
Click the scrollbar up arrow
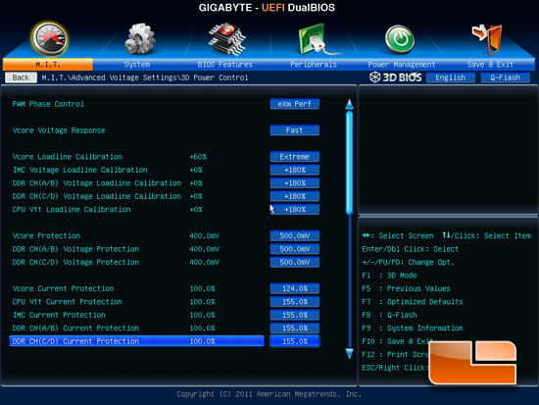coord(349,104)
